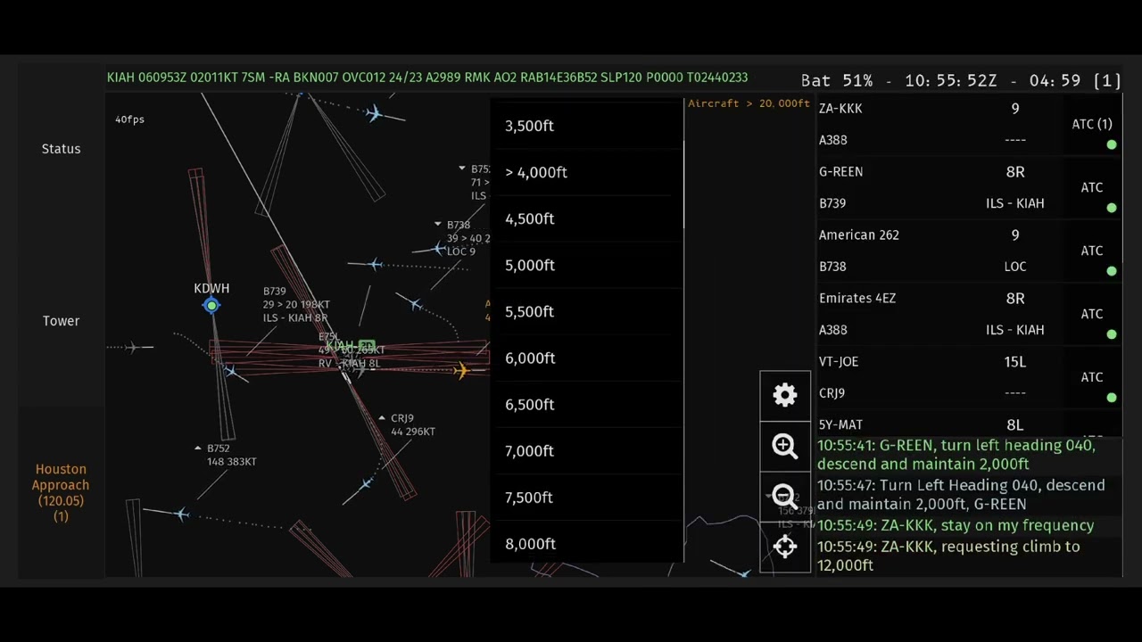1142x642 pixels.
Task: Click B739 type on G-REEN strip
Action: click(x=832, y=203)
